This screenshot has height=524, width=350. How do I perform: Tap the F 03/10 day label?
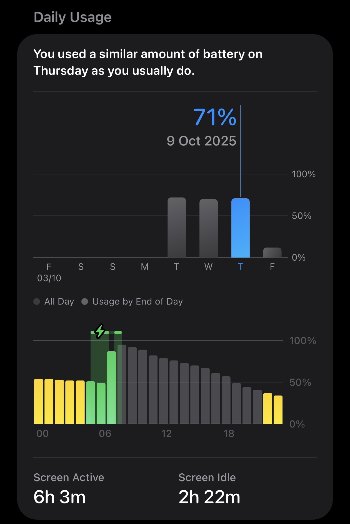(x=49, y=272)
